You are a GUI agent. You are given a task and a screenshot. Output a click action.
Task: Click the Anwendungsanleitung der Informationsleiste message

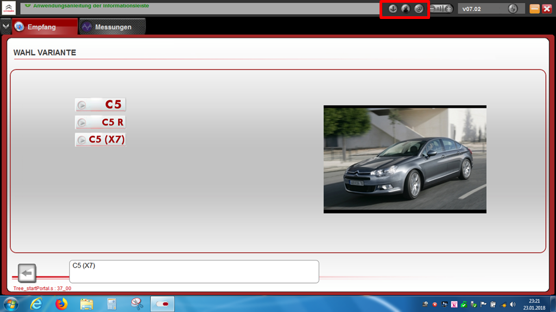[91, 5]
